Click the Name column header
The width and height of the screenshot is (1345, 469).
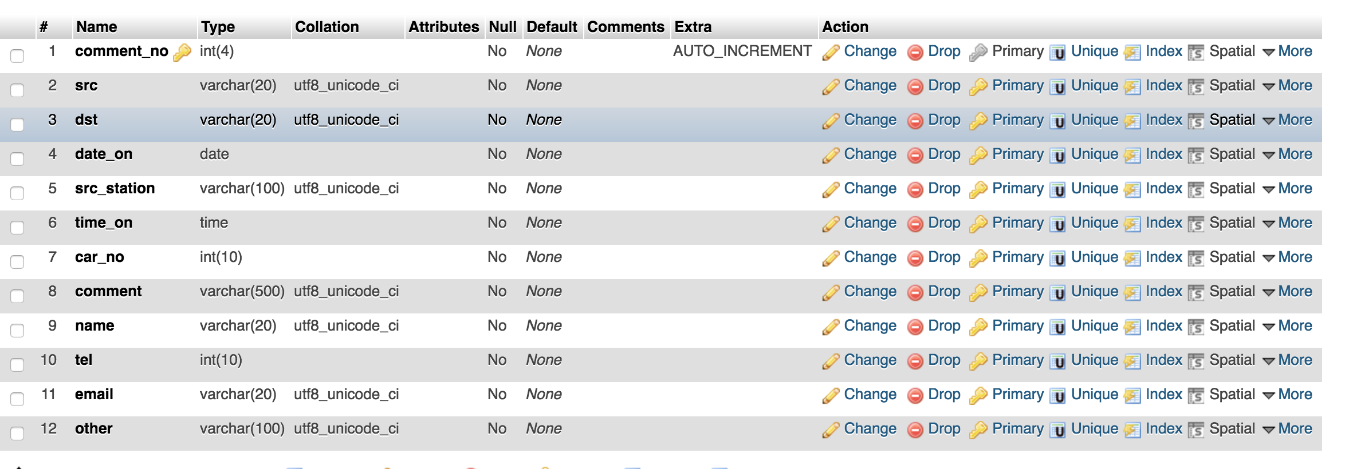pyautogui.click(x=97, y=27)
